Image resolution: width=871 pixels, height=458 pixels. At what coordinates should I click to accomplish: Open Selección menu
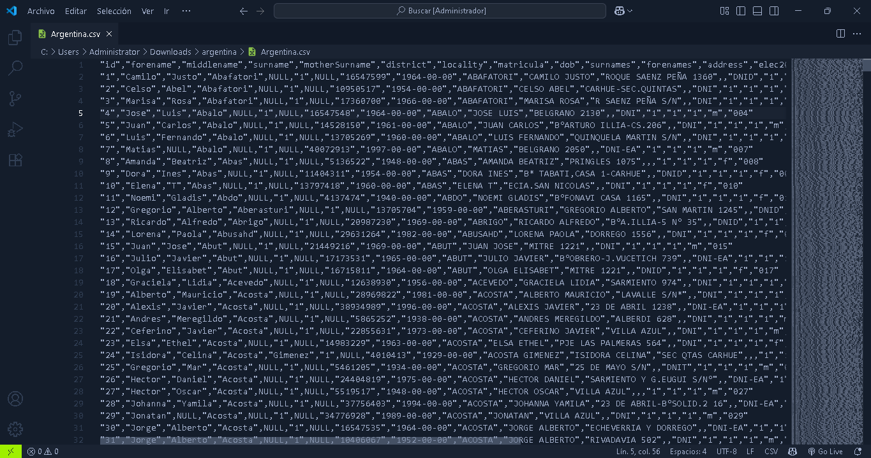[x=114, y=11]
